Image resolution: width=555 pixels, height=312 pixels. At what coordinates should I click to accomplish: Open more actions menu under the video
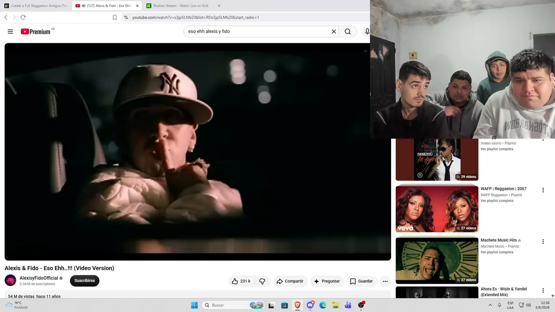385,281
